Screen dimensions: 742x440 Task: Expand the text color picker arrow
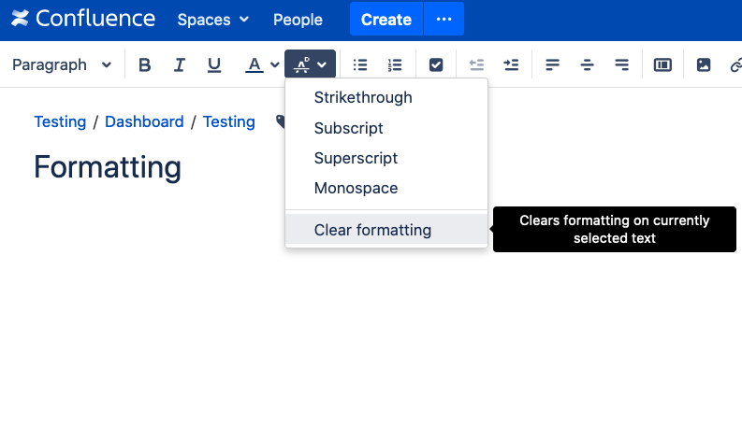coord(275,64)
